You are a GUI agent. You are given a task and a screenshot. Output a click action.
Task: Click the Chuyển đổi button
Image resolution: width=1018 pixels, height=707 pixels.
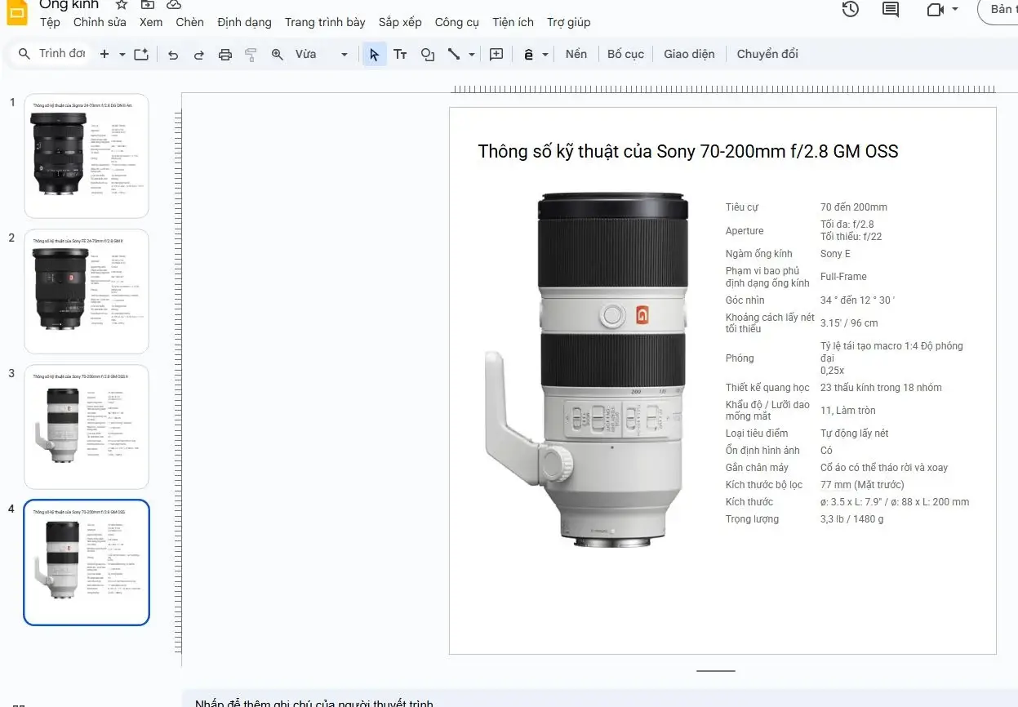click(x=767, y=55)
